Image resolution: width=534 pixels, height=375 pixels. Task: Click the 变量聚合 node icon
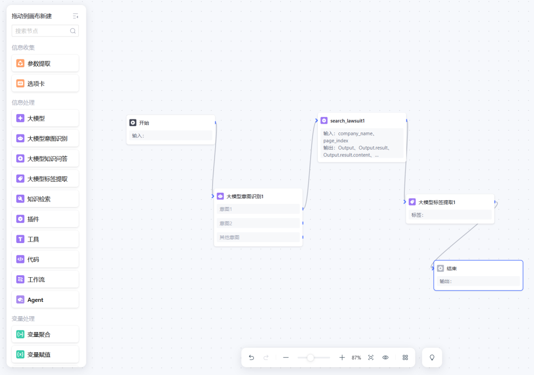coord(20,334)
